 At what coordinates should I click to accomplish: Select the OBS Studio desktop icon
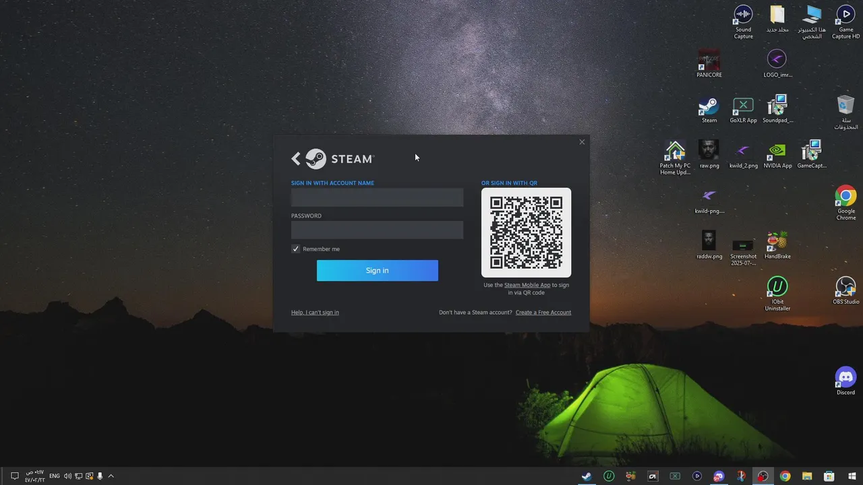845,290
